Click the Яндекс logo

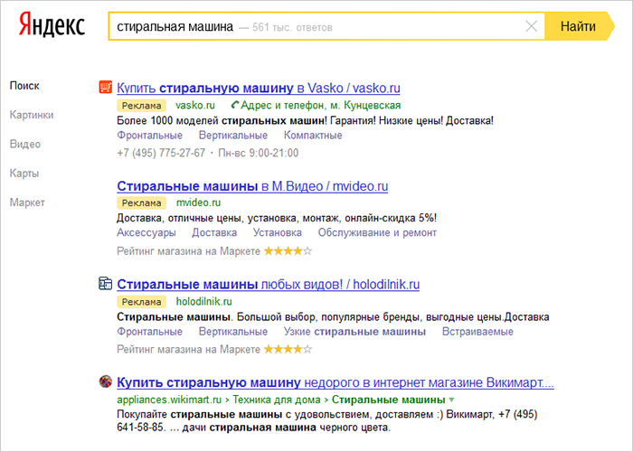click(x=52, y=24)
